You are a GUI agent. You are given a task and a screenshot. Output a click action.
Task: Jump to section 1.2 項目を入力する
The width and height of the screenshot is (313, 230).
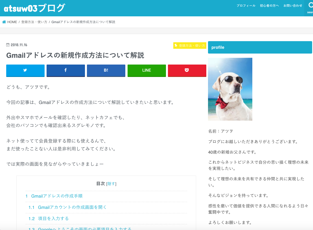pyautogui.click(x=49, y=219)
